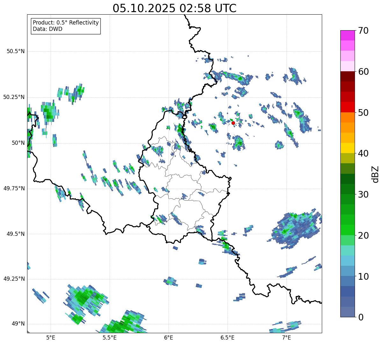383x344 pixels.
Task: Click the 5°E longitude label
Action: (x=51, y=337)
